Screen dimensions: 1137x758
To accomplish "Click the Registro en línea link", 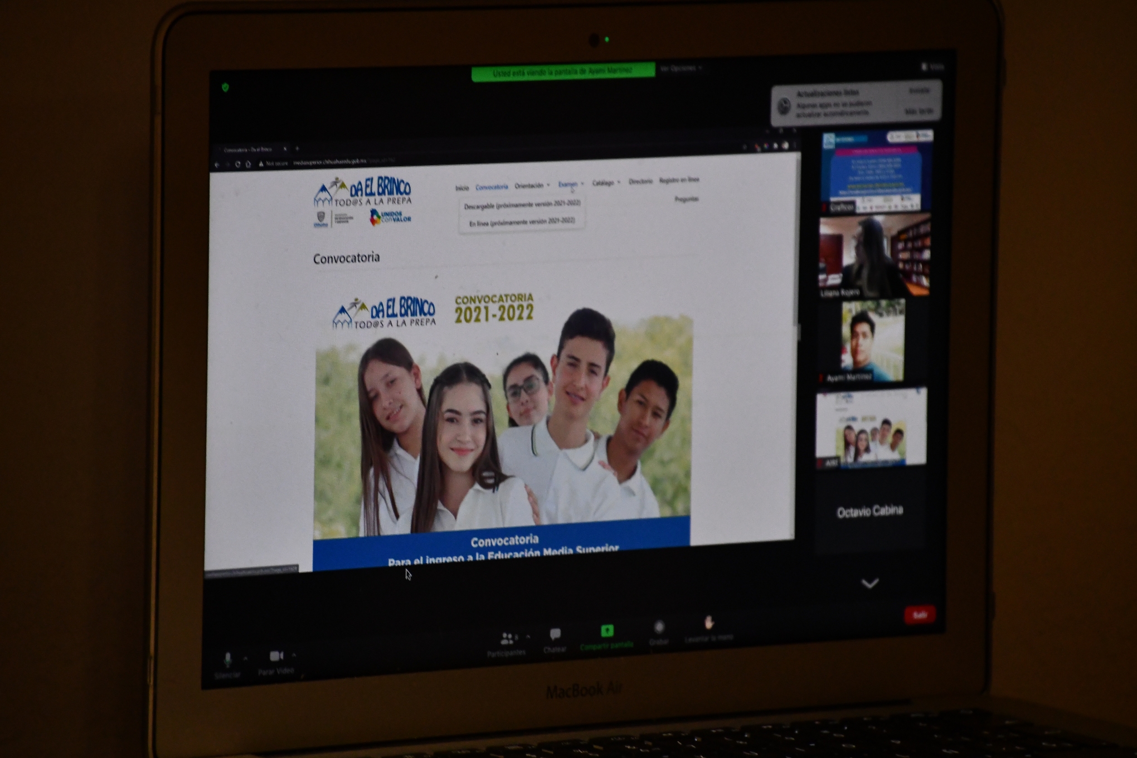I will [679, 180].
